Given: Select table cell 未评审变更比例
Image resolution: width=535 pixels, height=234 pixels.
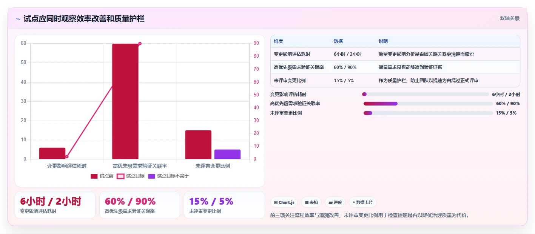Looking at the screenshot, I should click(x=290, y=81).
